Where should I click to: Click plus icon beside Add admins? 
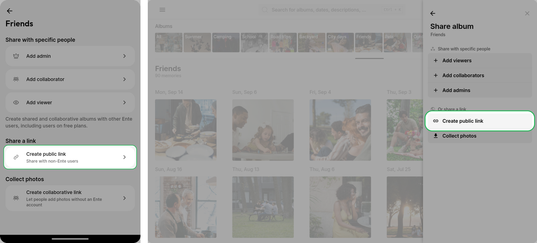point(436,90)
